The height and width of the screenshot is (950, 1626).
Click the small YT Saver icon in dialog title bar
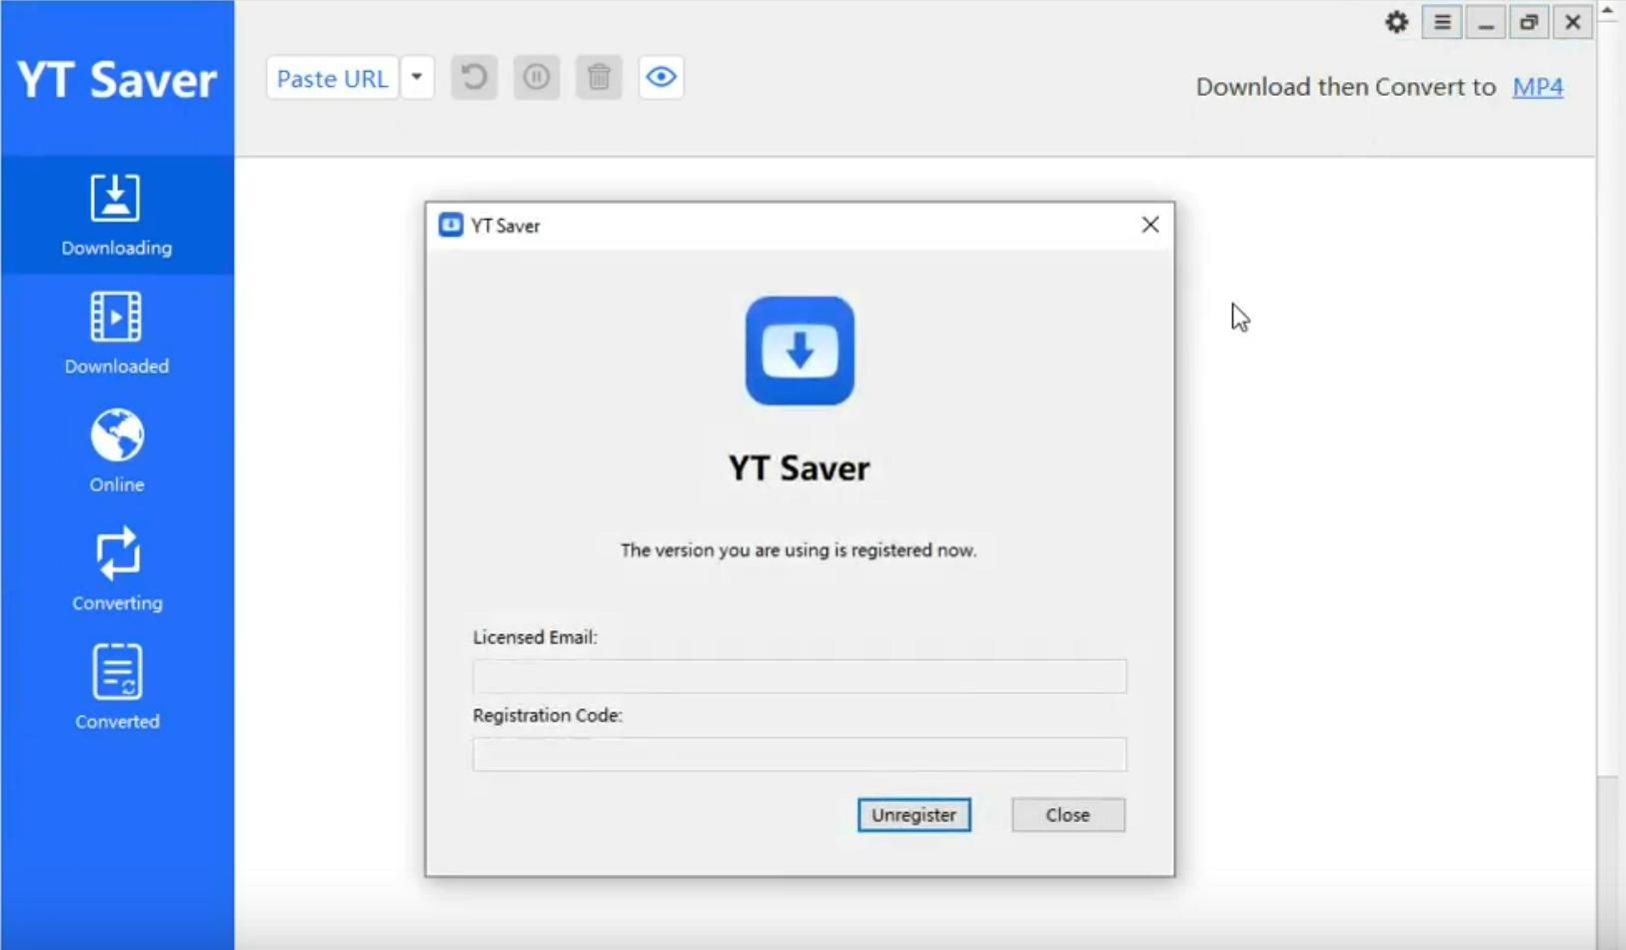[x=451, y=225]
